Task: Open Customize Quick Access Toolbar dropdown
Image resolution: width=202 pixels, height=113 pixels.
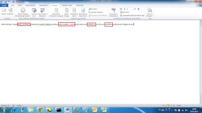Action: coord(16,2)
